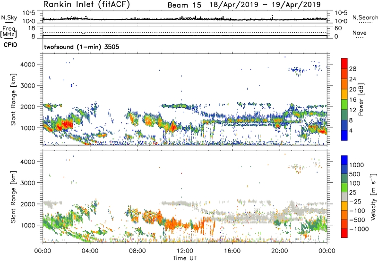Click the '3000' tick label of the Power panel
The height and width of the screenshot is (261, 378).
click(27, 86)
